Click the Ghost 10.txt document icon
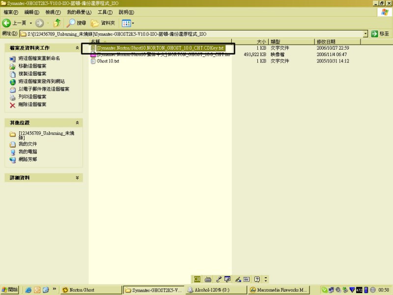This screenshot has height=295, width=393. [x=93, y=61]
